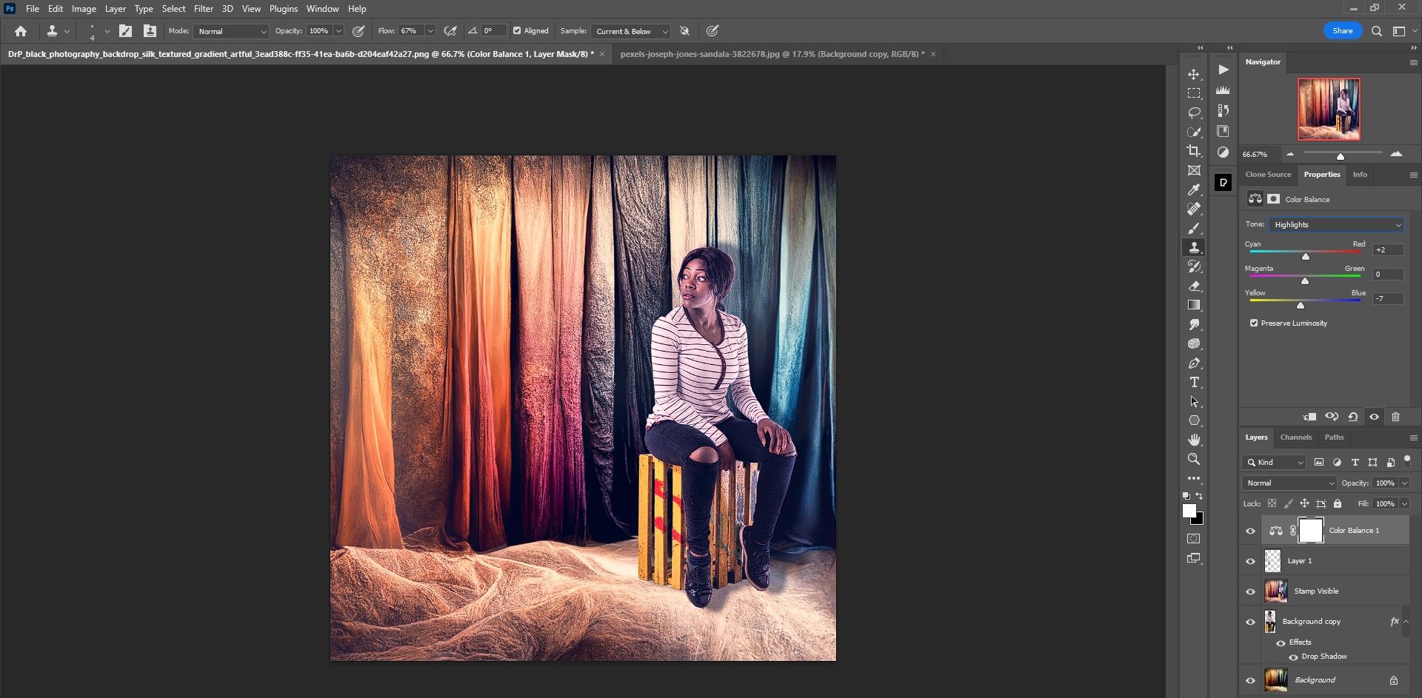Select the Zoom tool in toolbar

click(x=1194, y=459)
